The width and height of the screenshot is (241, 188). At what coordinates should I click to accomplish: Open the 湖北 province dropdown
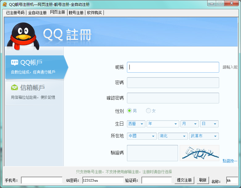(x=173, y=136)
